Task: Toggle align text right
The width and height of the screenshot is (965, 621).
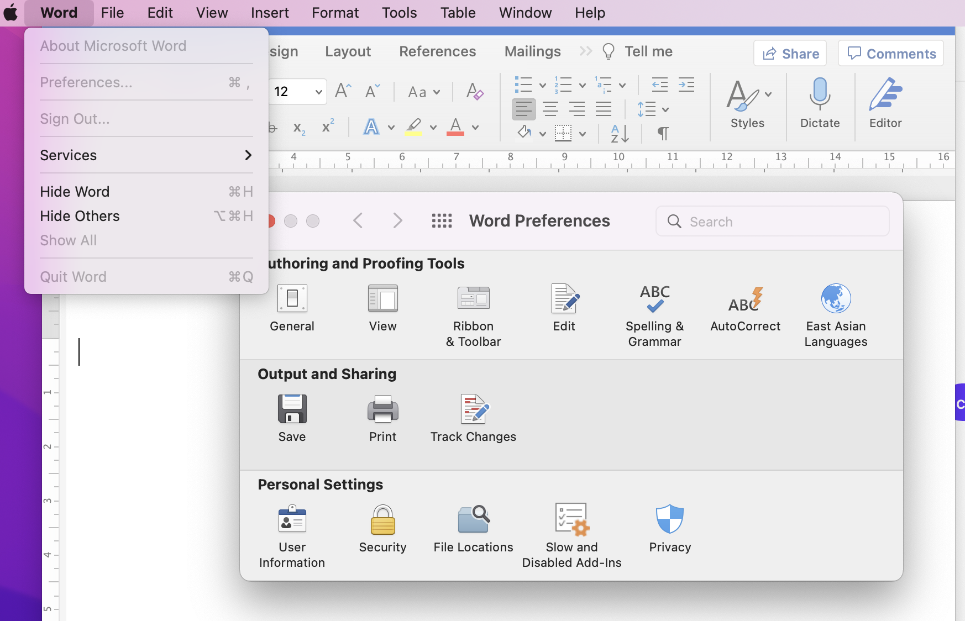Action: click(577, 109)
